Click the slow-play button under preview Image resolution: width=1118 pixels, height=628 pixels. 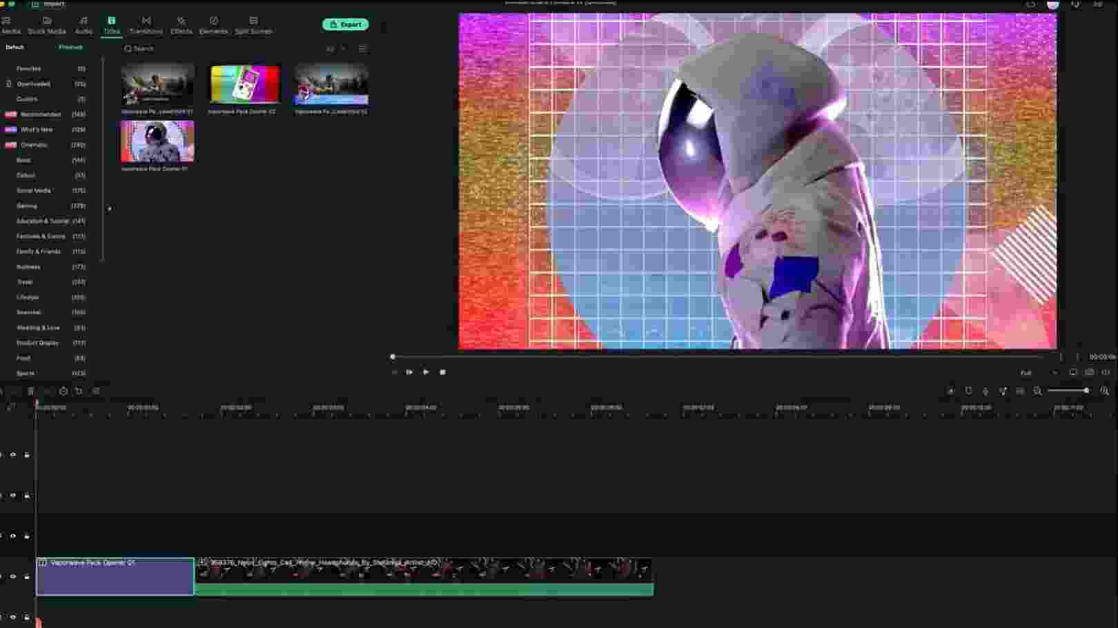coord(409,372)
